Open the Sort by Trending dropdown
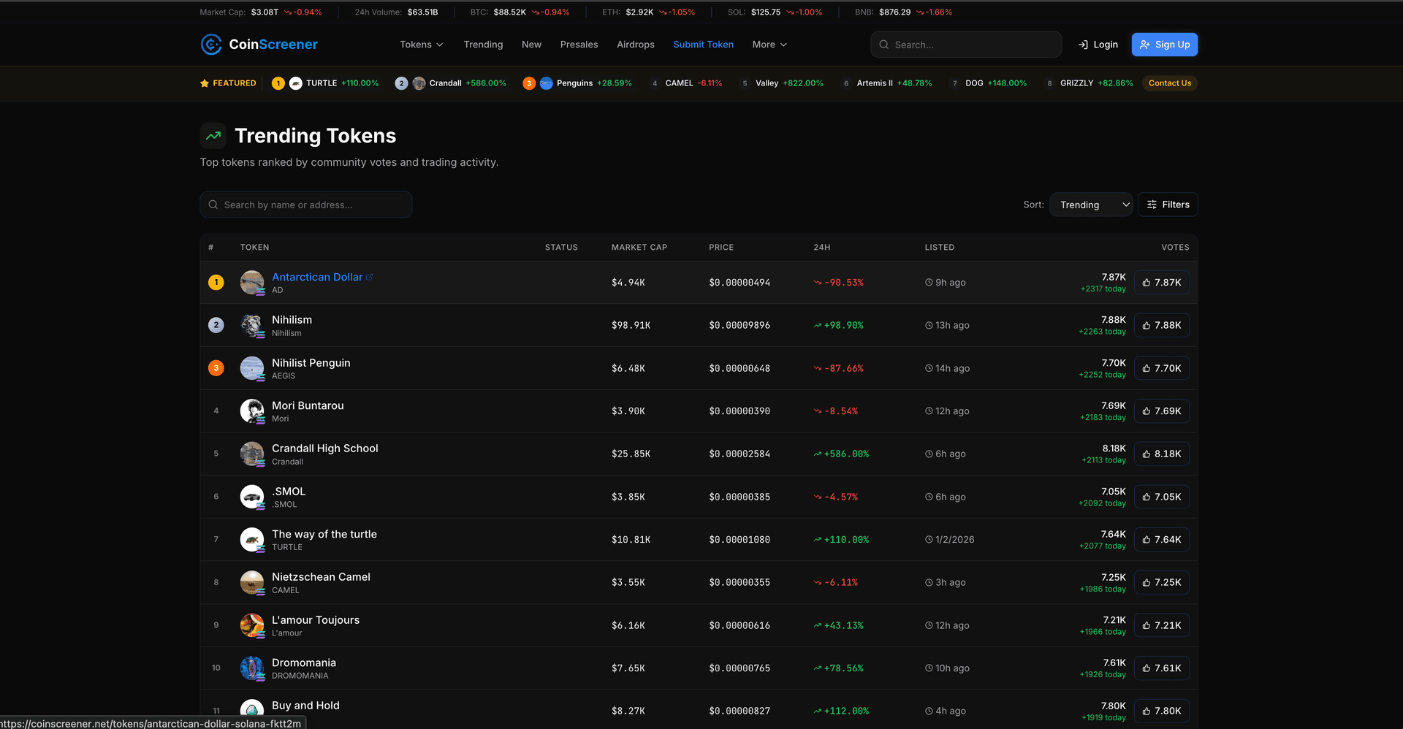This screenshot has width=1403, height=729. click(x=1090, y=205)
